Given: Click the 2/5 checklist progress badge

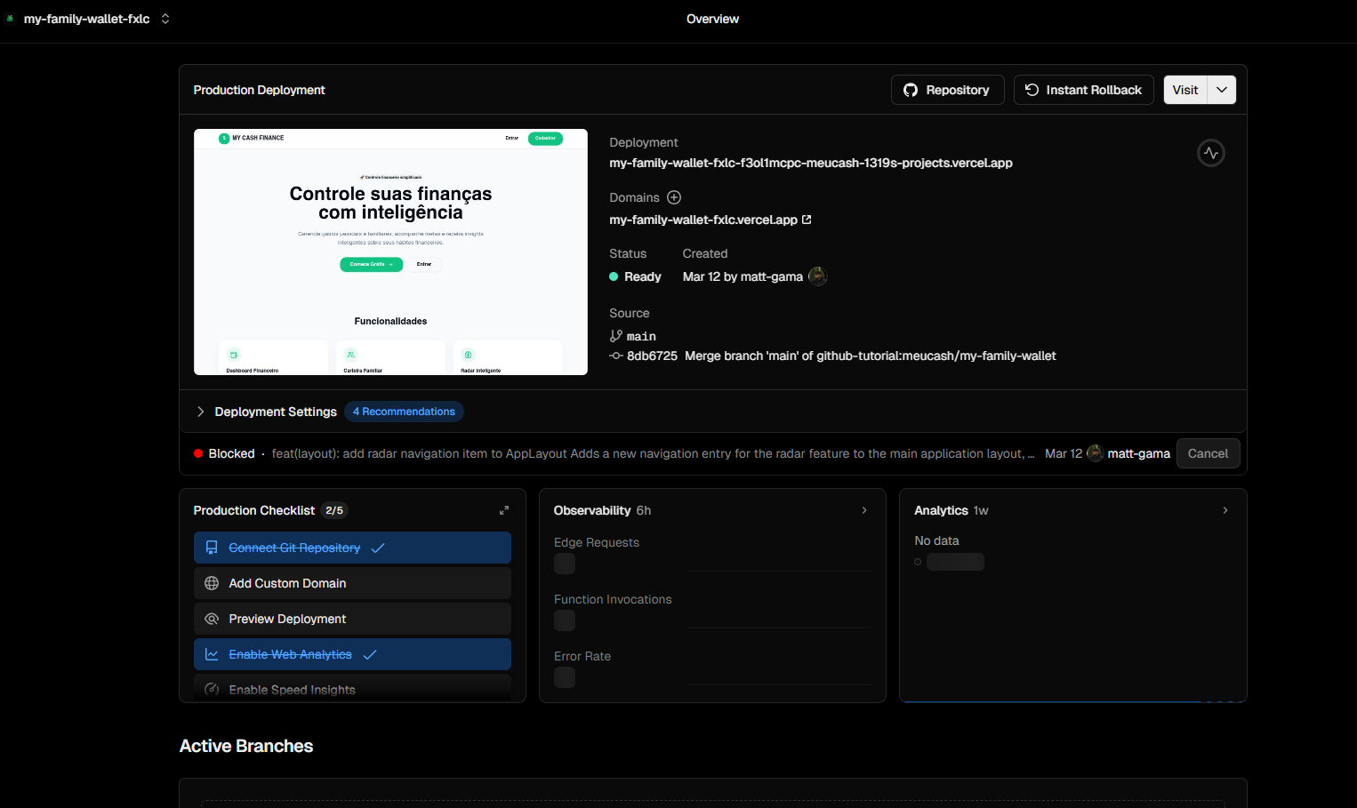Looking at the screenshot, I should pos(334,510).
